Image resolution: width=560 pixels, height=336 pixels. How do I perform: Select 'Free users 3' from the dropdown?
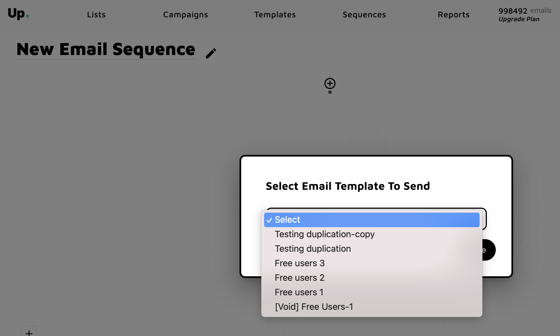coord(300,263)
